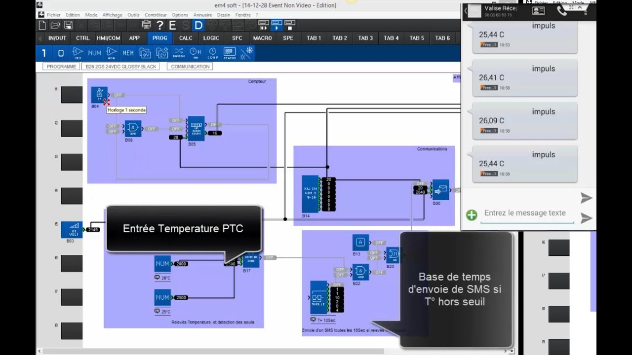632x355 pixels.
Task: Select the constant 0 function block
Action: click(x=61, y=53)
